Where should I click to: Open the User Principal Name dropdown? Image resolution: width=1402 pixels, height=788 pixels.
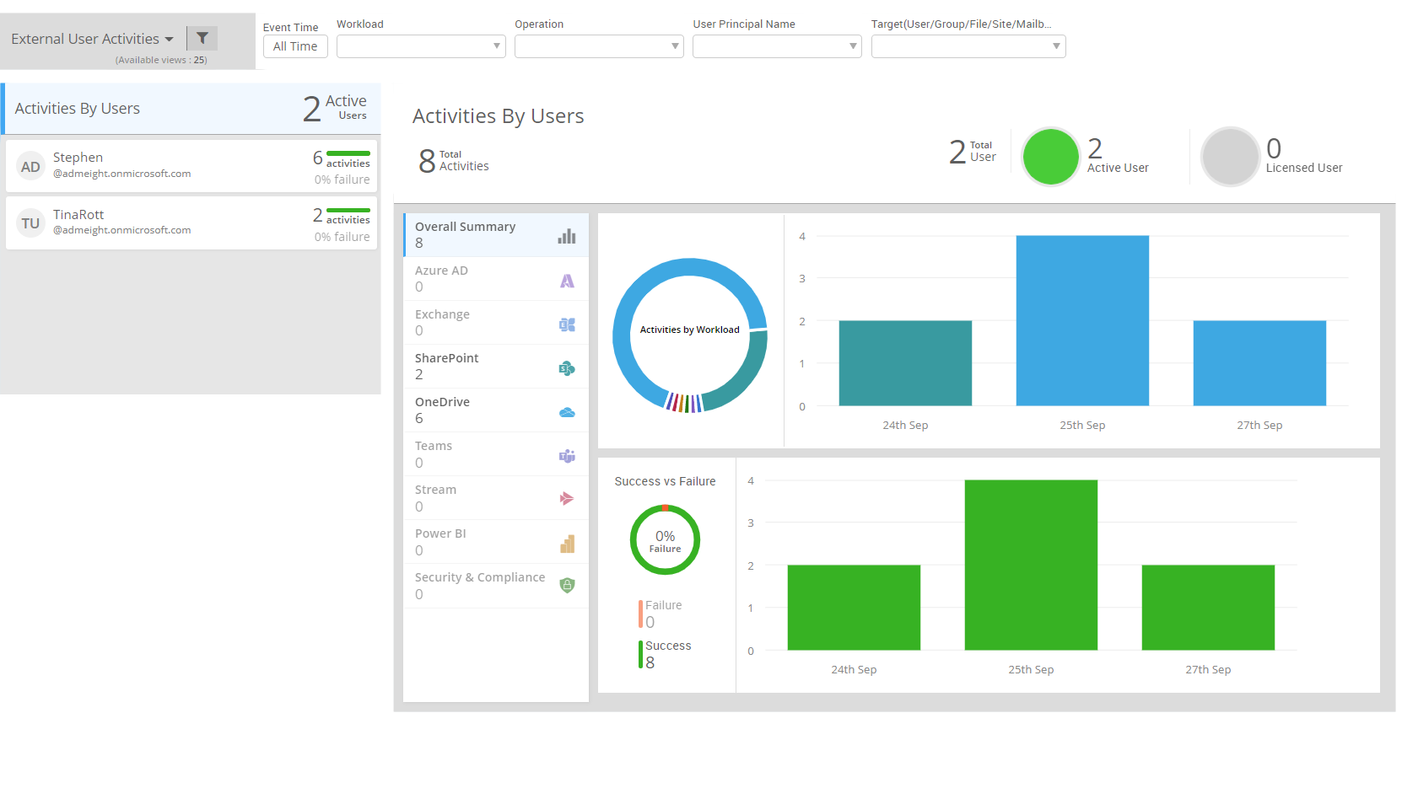(777, 46)
